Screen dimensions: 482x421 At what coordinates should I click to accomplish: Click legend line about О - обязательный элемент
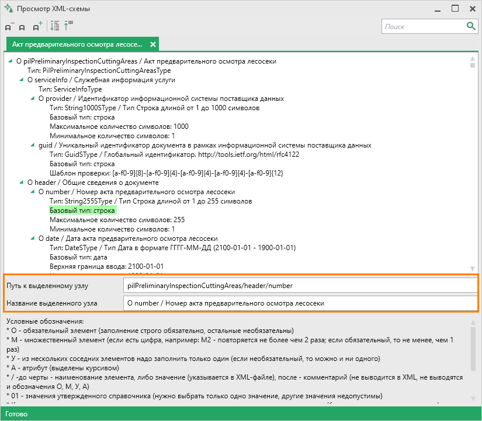(x=150, y=331)
